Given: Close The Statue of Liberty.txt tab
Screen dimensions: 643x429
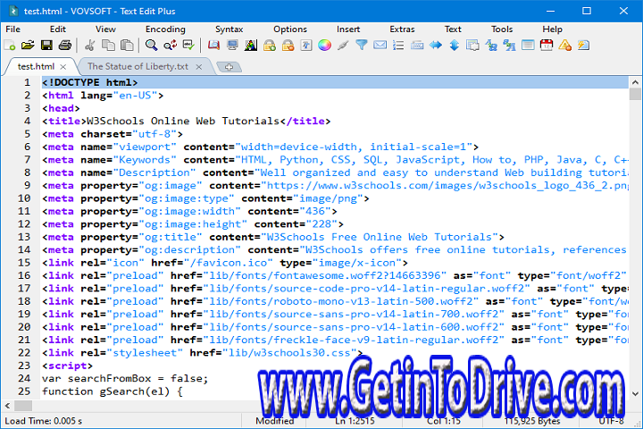Looking at the screenshot, I should [199, 67].
